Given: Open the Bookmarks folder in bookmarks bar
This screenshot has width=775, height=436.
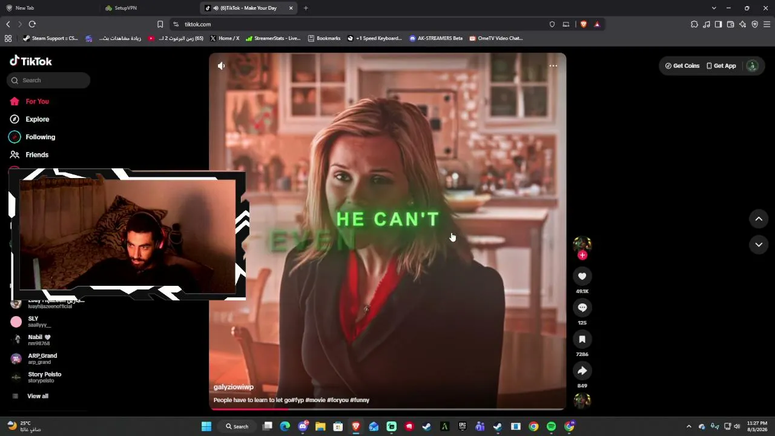Looking at the screenshot, I should pyautogui.click(x=324, y=38).
